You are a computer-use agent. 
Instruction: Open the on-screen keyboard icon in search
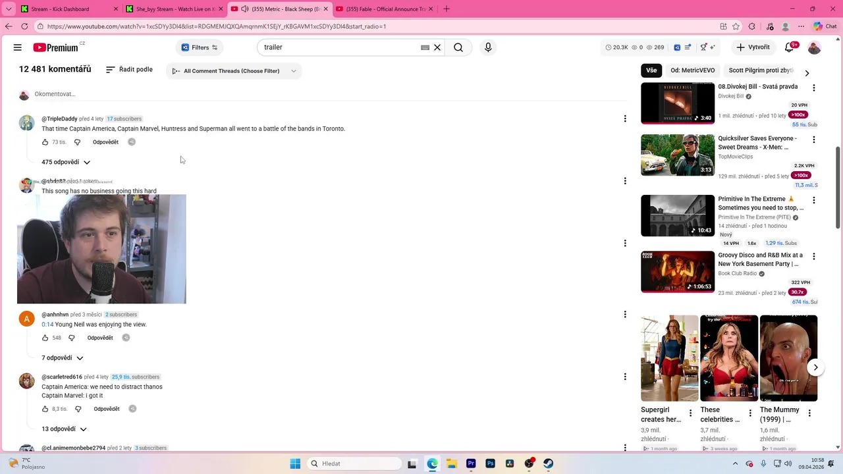[x=425, y=47]
